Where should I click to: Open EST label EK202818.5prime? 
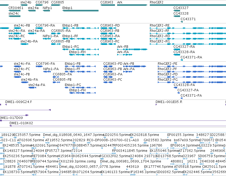pyautogui.click(x=144, y=135)
